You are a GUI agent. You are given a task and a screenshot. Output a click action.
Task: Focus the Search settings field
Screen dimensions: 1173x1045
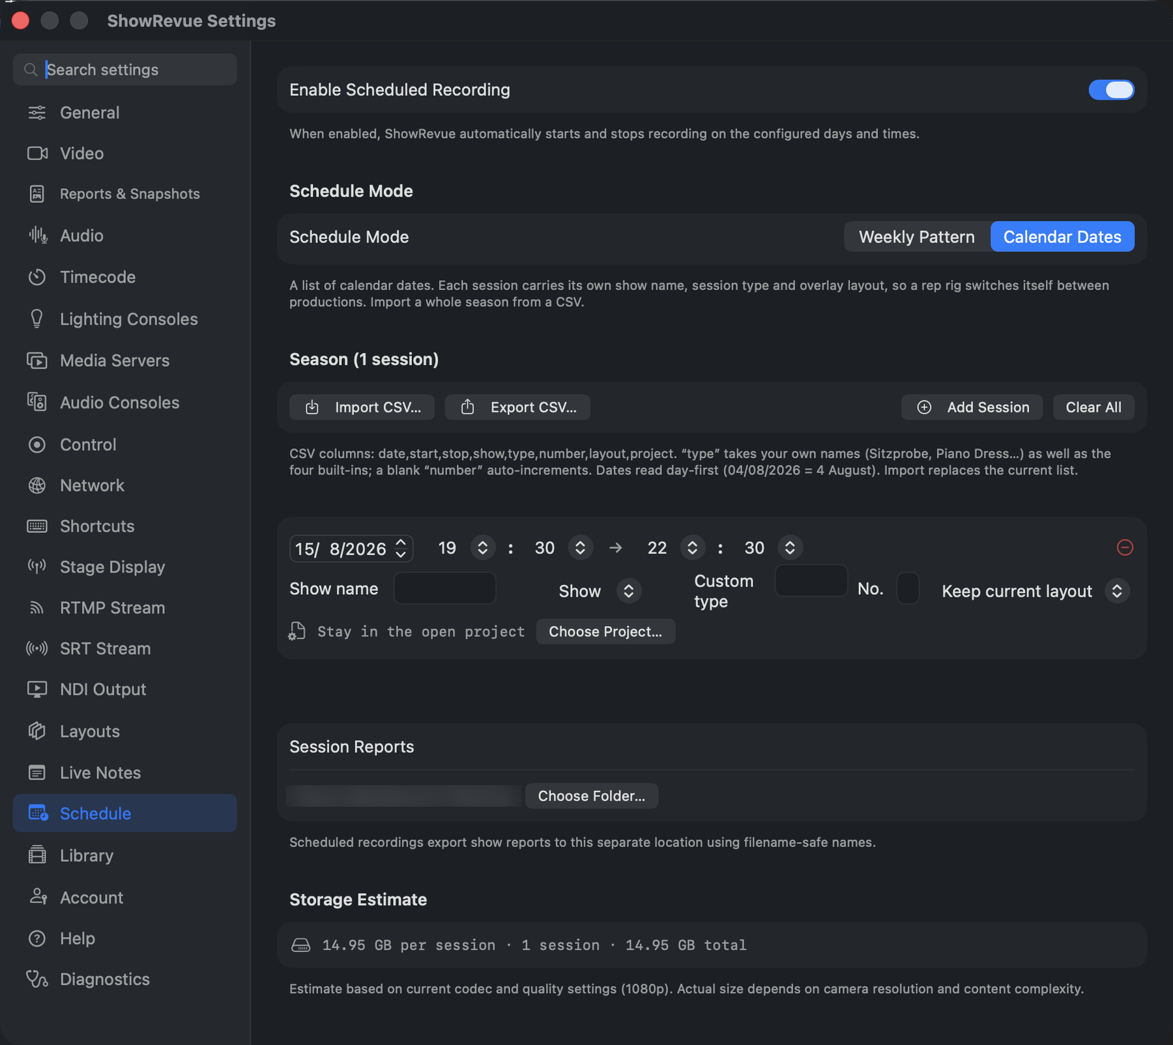(125, 70)
